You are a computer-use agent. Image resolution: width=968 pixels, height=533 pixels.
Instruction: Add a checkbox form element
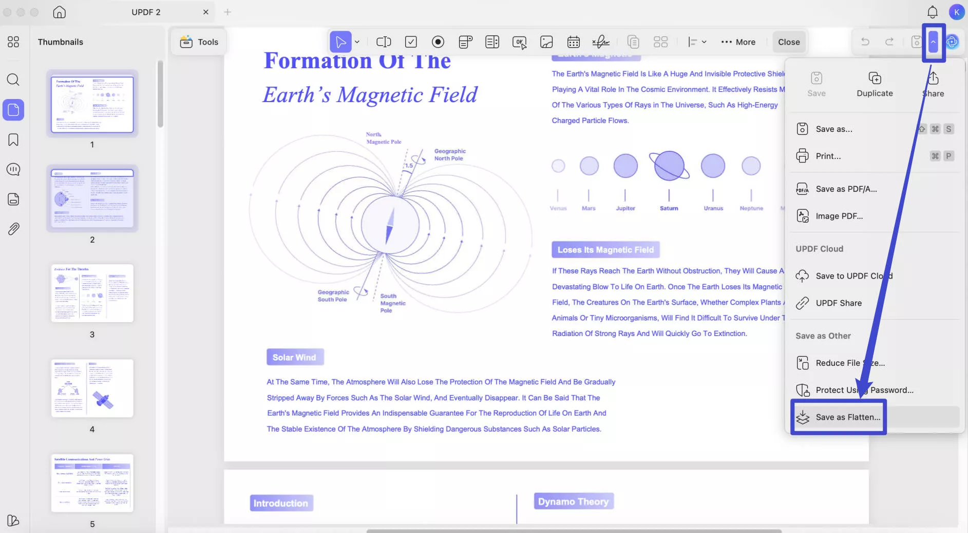(x=411, y=42)
